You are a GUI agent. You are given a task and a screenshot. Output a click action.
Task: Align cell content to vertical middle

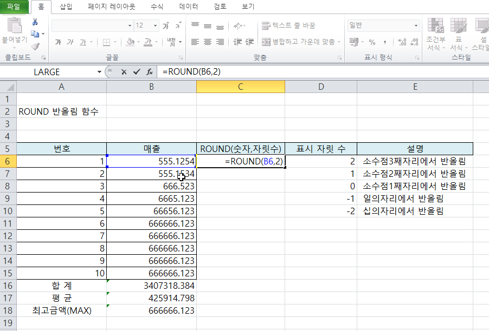[208, 25]
